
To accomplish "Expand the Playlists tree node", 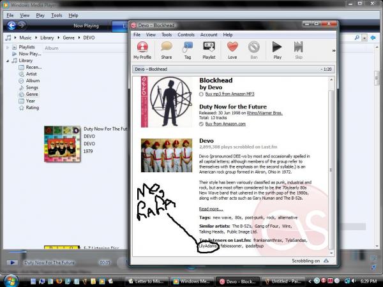I will pos(7,47).
